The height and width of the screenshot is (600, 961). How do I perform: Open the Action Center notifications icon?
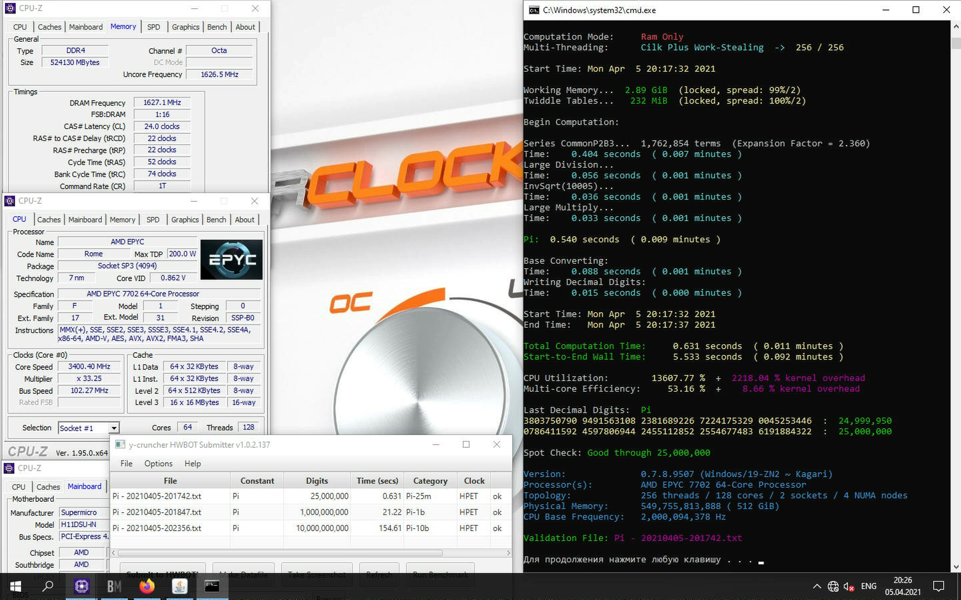tap(939, 586)
